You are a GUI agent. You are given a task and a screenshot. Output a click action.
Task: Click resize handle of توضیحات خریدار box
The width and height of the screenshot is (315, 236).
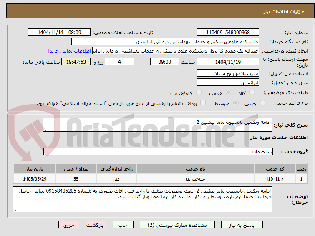(15, 210)
